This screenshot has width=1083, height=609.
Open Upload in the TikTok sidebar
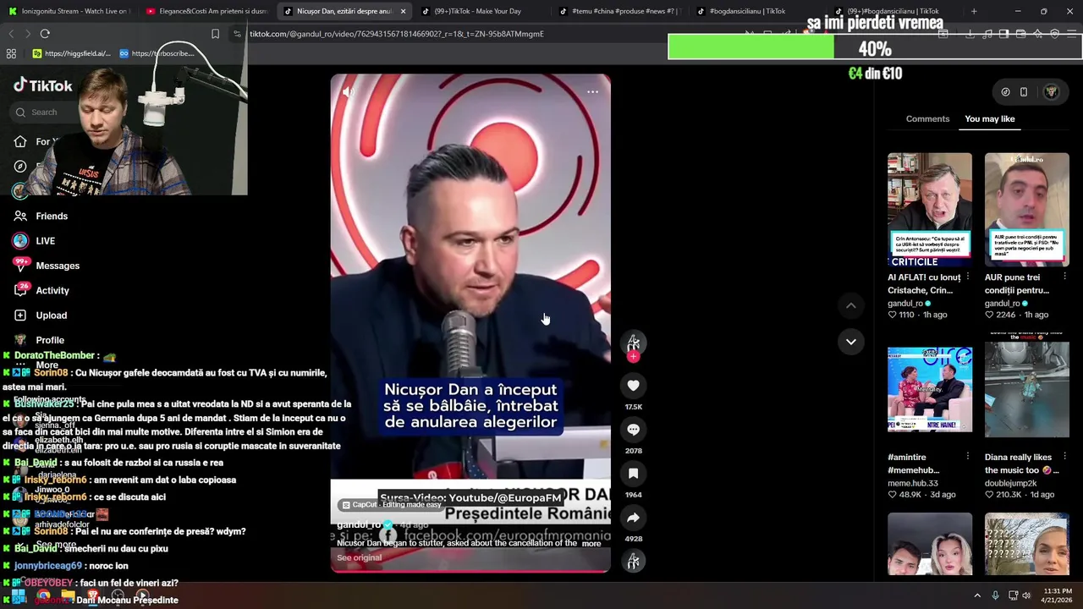(x=40, y=315)
